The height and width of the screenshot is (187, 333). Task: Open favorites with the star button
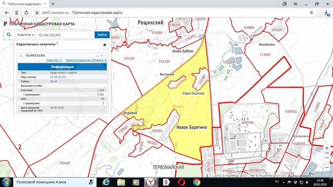[x=105, y=45]
